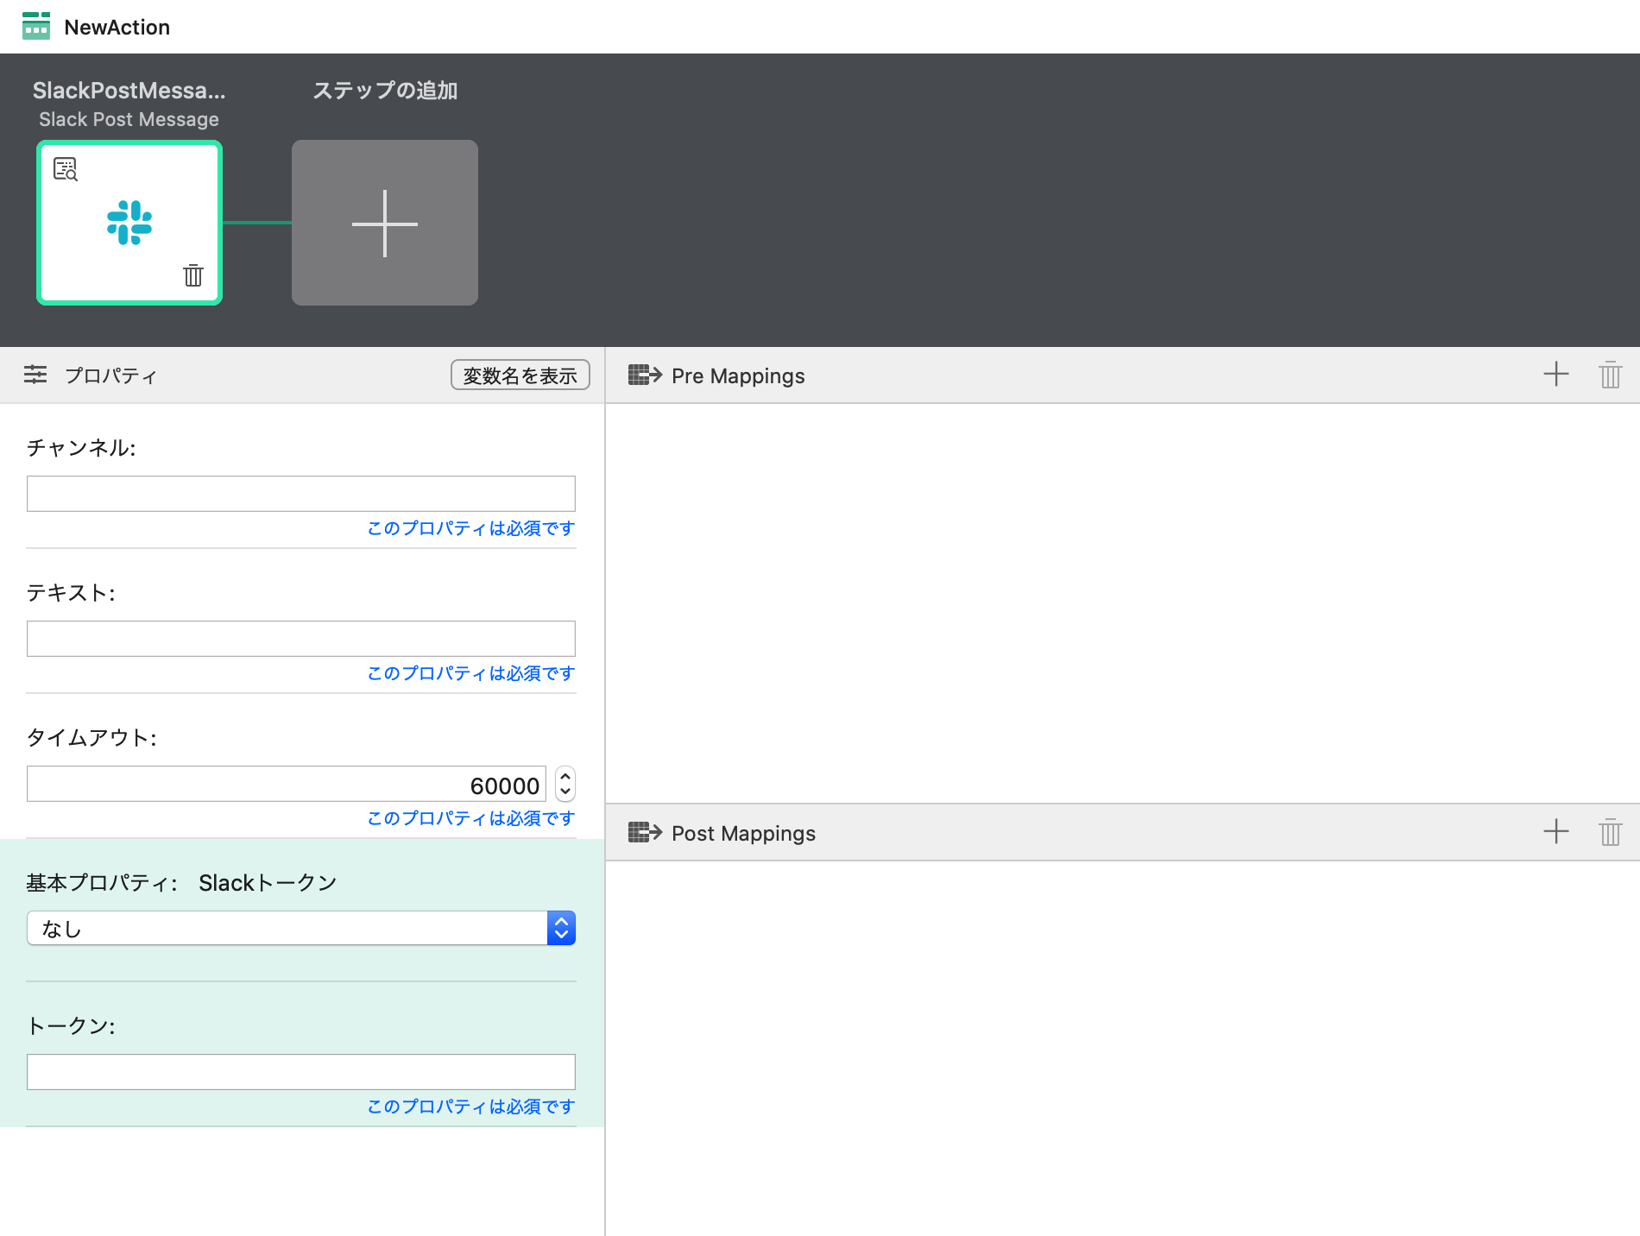The width and height of the screenshot is (1640, 1236).
Task: Click the 変数名を表示 button
Action: click(520, 375)
